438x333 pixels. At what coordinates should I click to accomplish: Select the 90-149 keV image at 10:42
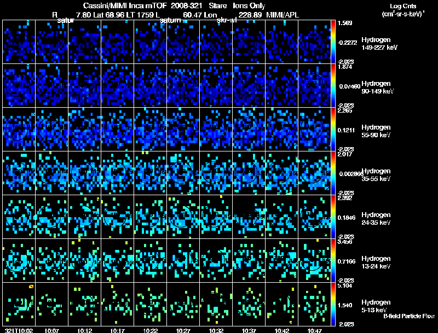coord(281,86)
